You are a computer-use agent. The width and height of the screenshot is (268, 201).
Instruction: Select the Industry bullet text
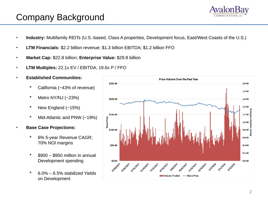(136, 38)
